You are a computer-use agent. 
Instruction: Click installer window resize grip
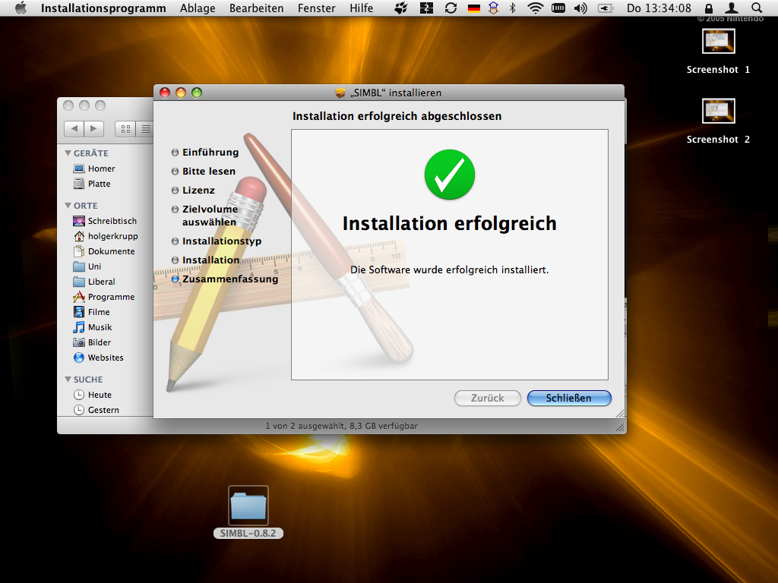coord(620,414)
